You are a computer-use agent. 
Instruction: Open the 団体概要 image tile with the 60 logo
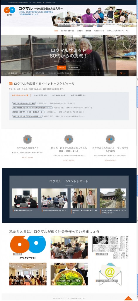pos(28,247)
